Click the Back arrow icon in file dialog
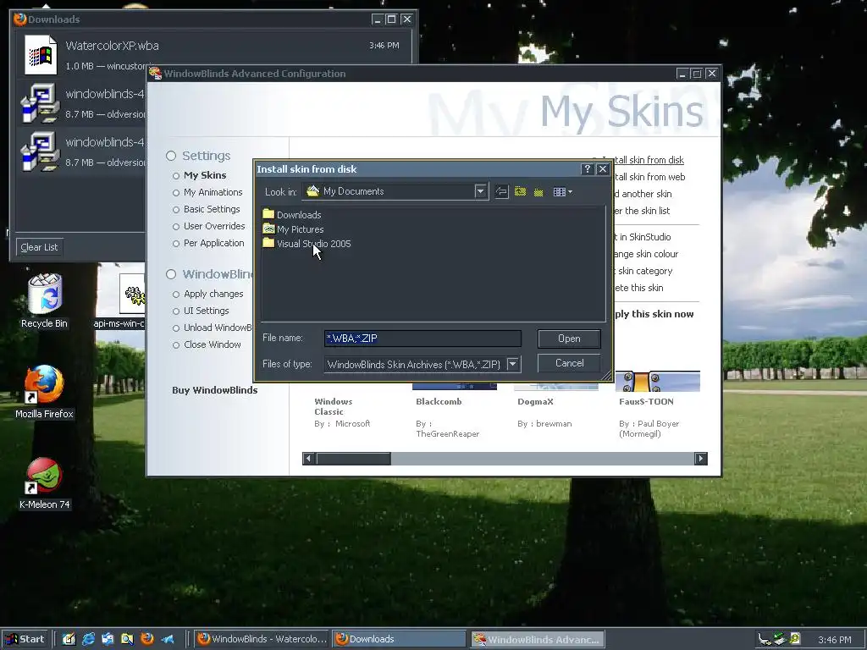This screenshot has height=650, width=867. pyautogui.click(x=501, y=192)
